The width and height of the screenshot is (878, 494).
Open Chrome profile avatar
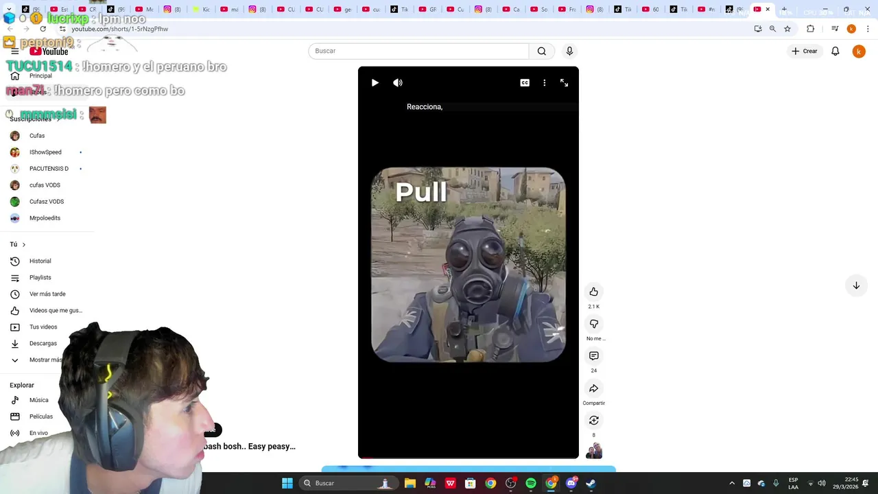click(x=851, y=29)
